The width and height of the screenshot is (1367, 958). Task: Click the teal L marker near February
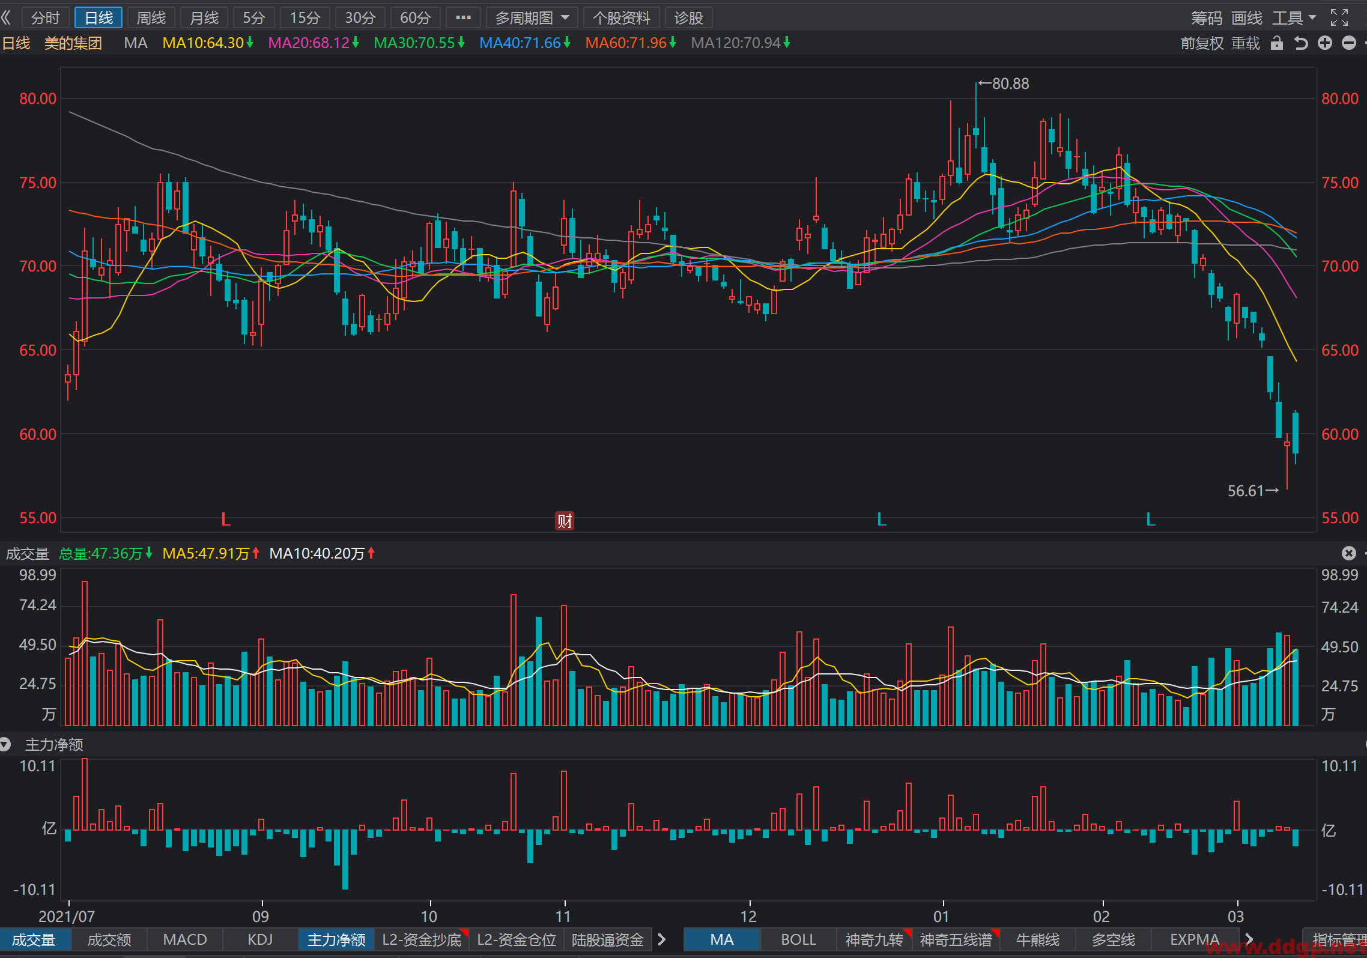[x=1151, y=519]
